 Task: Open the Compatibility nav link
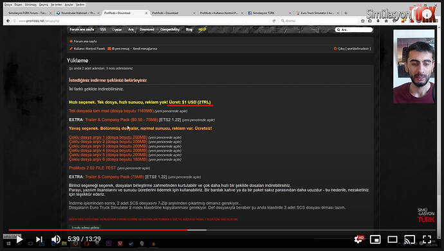point(170,30)
